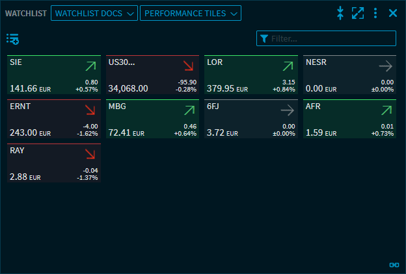Open the three-dot more options menu
406x274 pixels.
375,13
